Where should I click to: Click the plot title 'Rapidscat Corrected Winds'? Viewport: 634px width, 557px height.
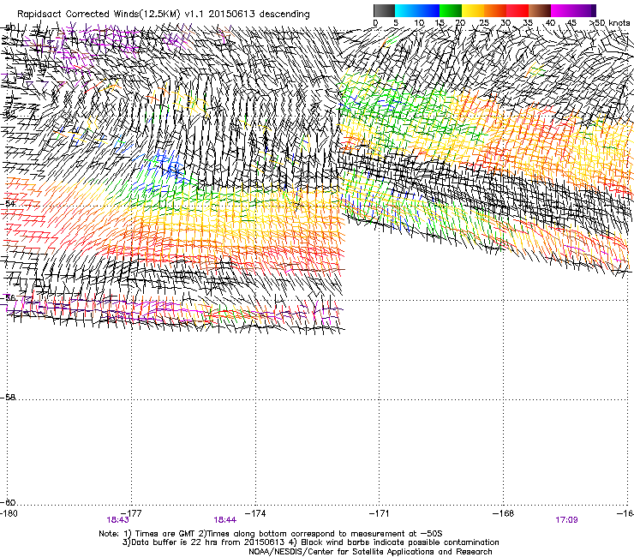[x=77, y=15]
